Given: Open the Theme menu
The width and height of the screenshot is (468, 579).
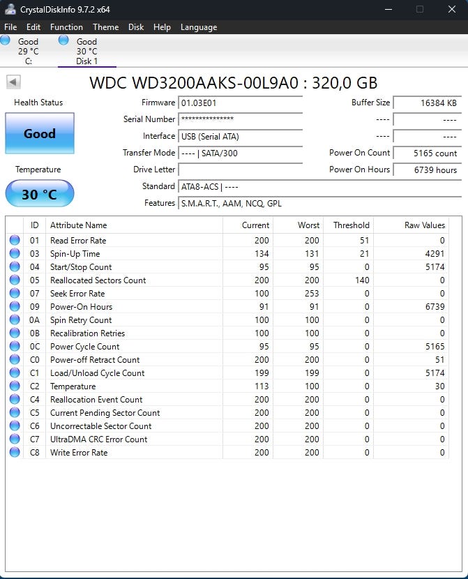Looking at the screenshot, I should pos(105,27).
